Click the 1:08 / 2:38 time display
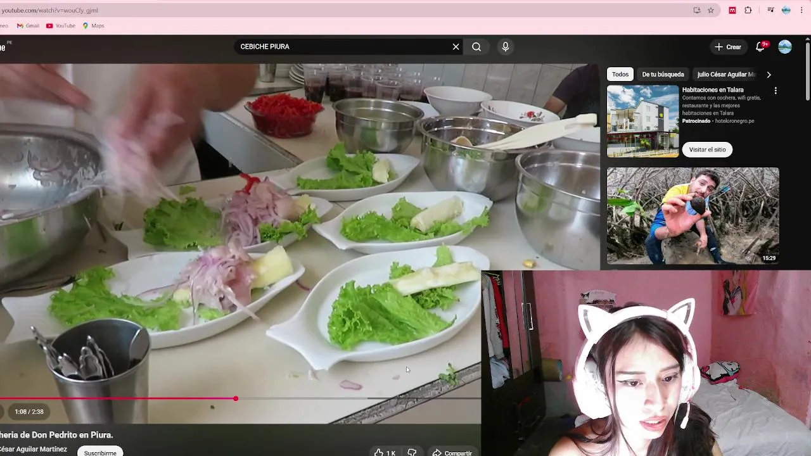Image resolution: width=811 pixels, height=456 pixels. click(29, 412)
